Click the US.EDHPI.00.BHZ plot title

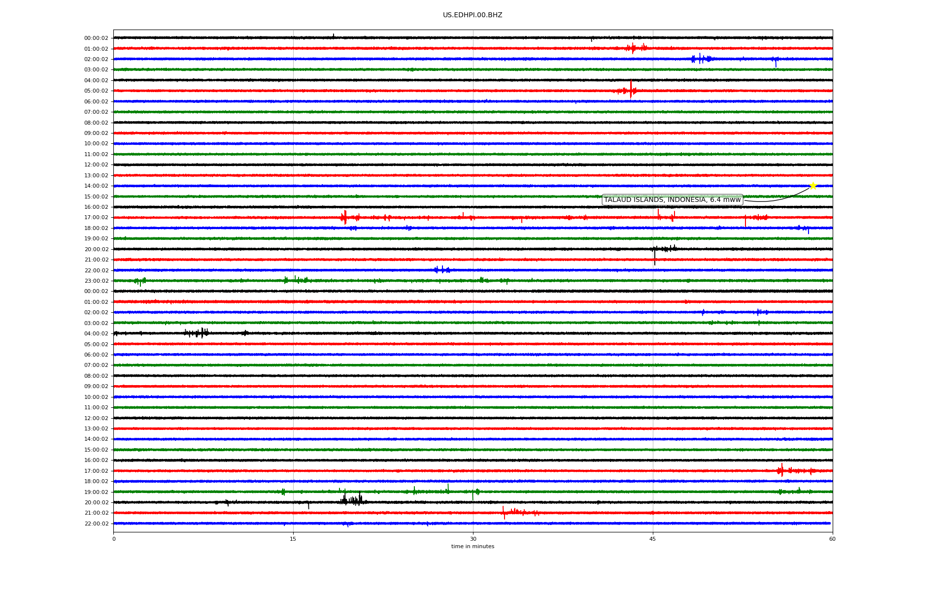473,15
